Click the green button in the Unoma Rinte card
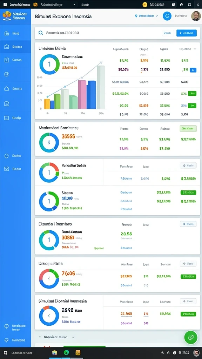202x359 pixels. pyautogui.click(x=188, y=277)
